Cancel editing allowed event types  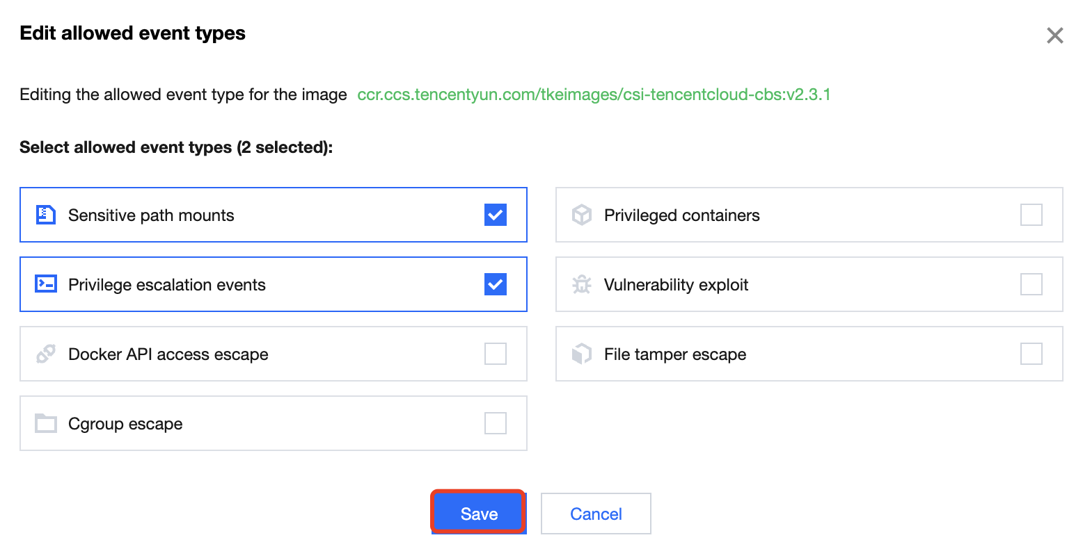pyautogui.click(x=596, y=514)
